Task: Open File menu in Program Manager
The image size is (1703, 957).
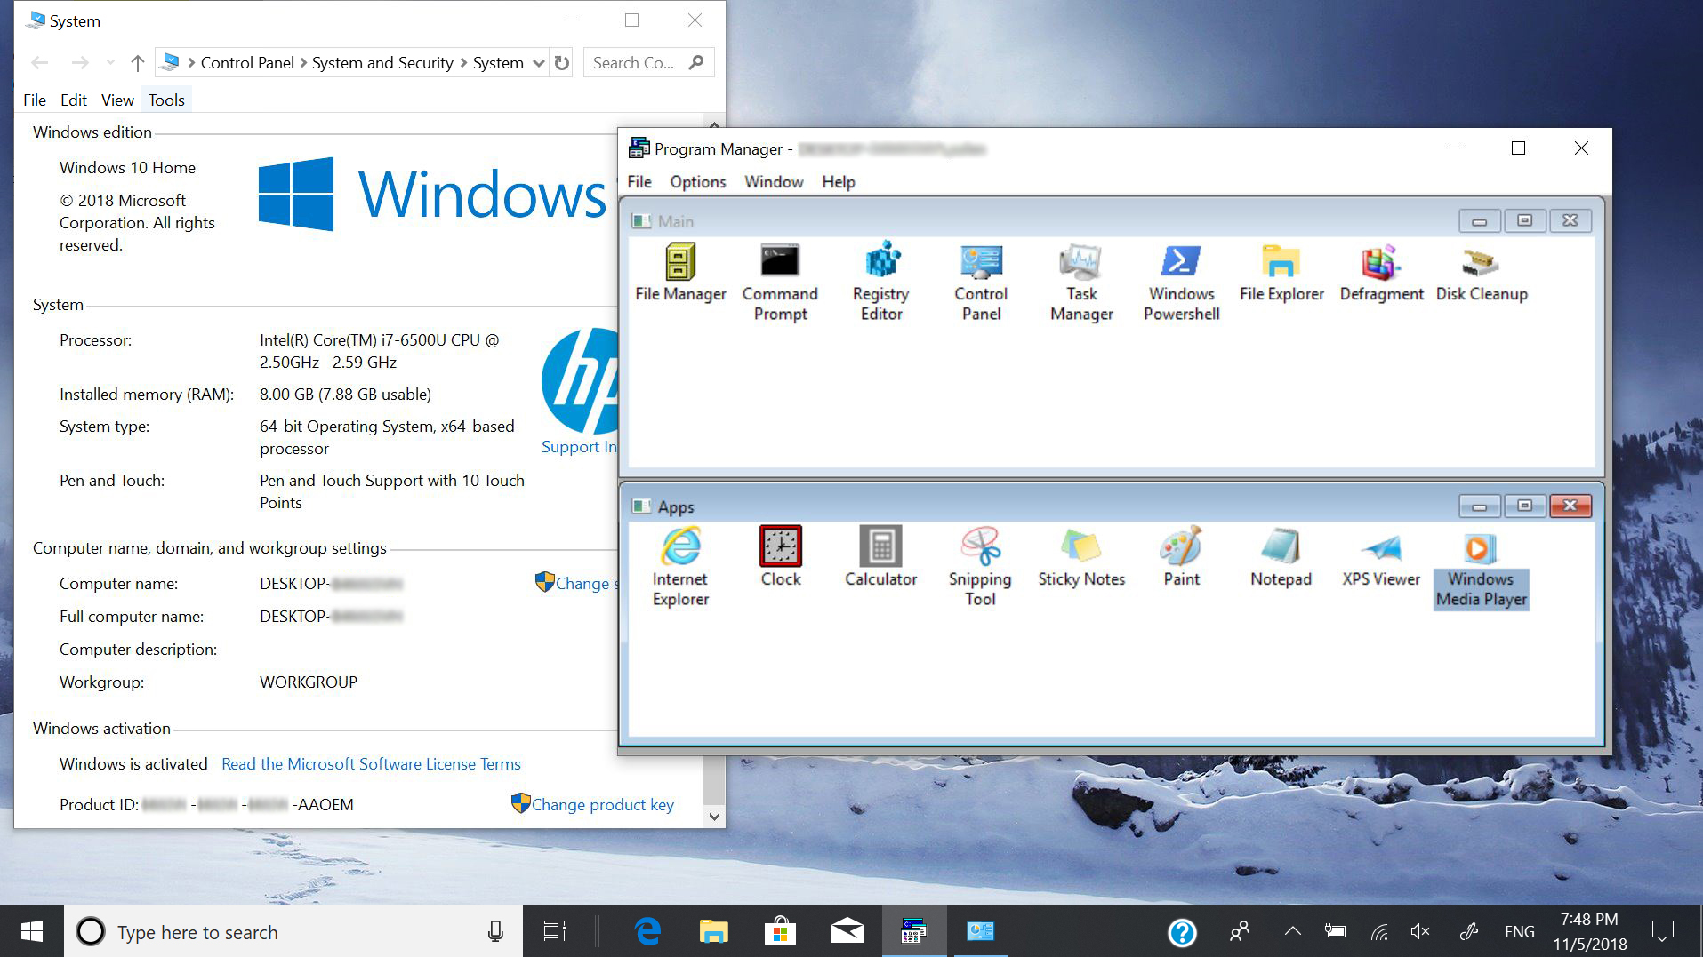Action: 639,182
